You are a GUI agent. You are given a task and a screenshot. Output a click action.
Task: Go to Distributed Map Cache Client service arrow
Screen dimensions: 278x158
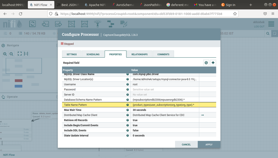[x=203, y=115]
